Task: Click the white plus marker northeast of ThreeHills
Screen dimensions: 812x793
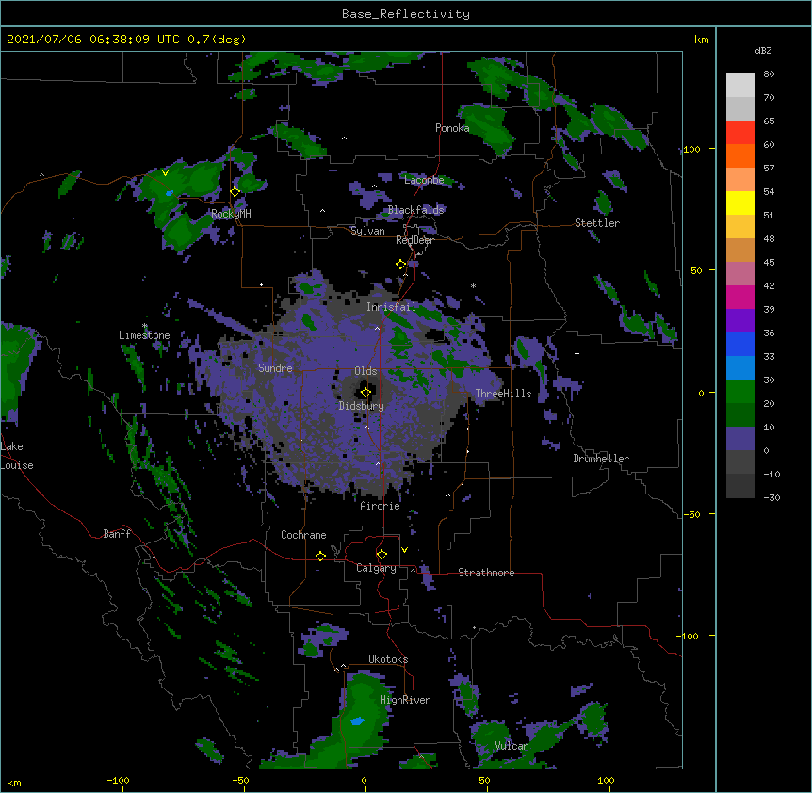Action: [577, 353]
